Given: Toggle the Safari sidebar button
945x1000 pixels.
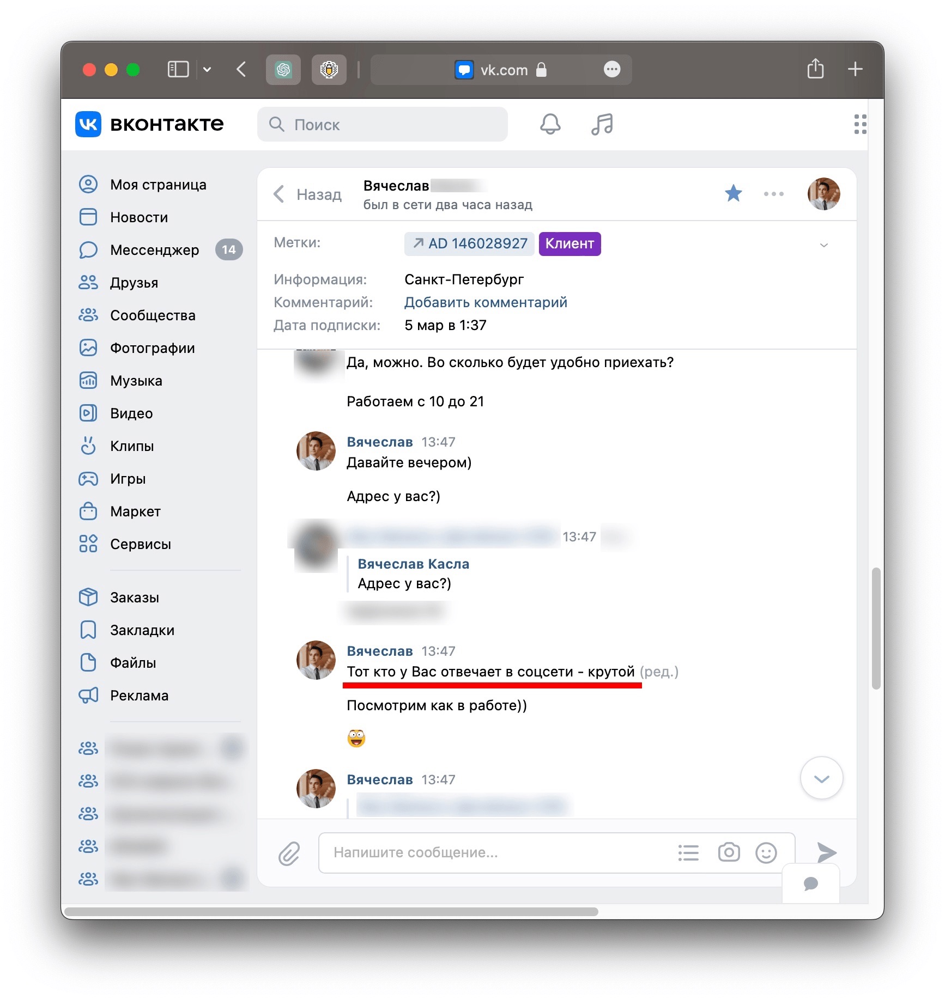Looking at the screenshot, I should [x=178, y=69].
